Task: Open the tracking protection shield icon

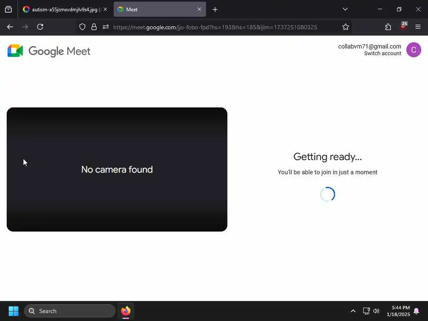Action: [x=82, y=27]
